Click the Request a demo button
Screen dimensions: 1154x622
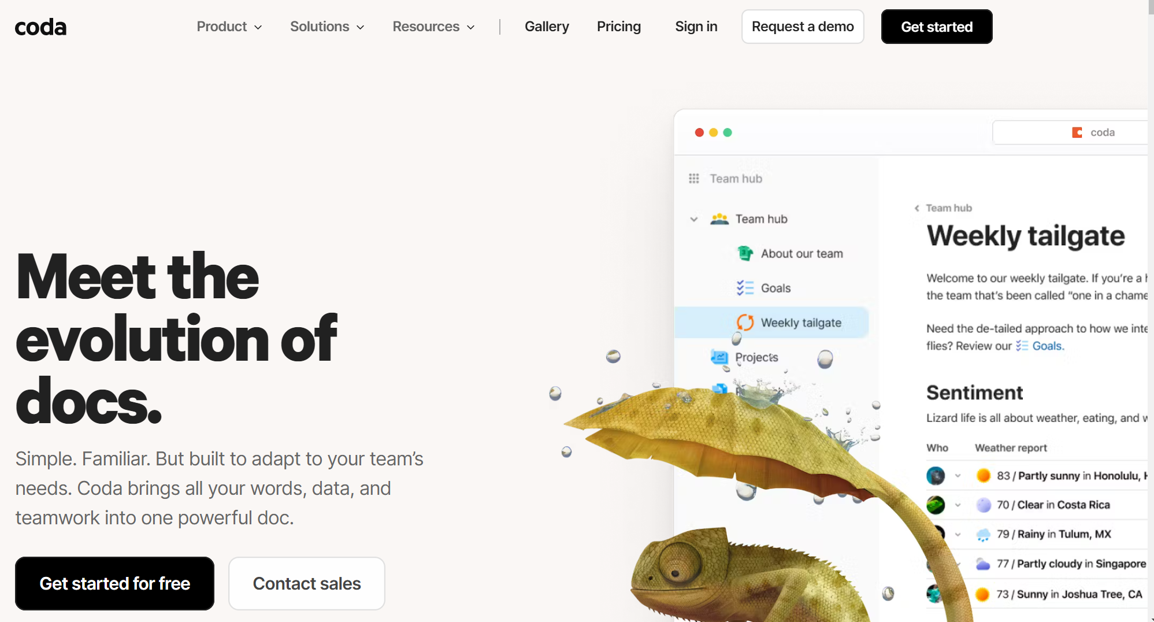pyautogui.click(x=803, y=27)
